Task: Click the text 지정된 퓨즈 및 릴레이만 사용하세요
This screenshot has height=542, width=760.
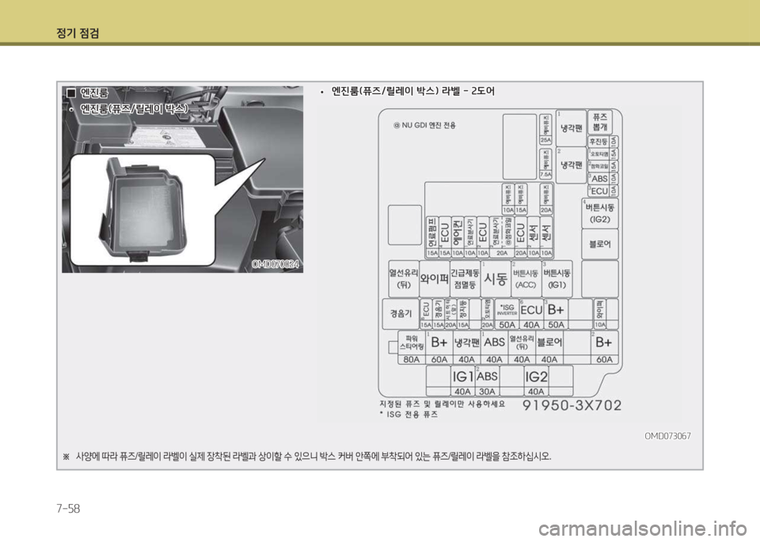Action: (x=442, y=404)
